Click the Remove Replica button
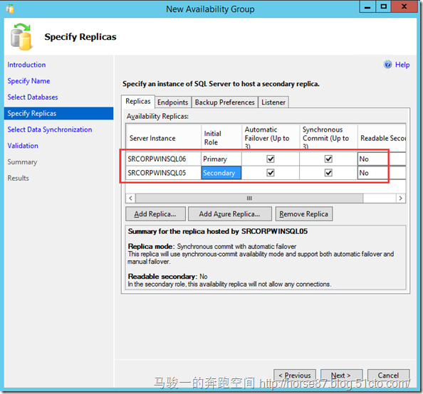423x394 pixels. [x=304, y=214]
